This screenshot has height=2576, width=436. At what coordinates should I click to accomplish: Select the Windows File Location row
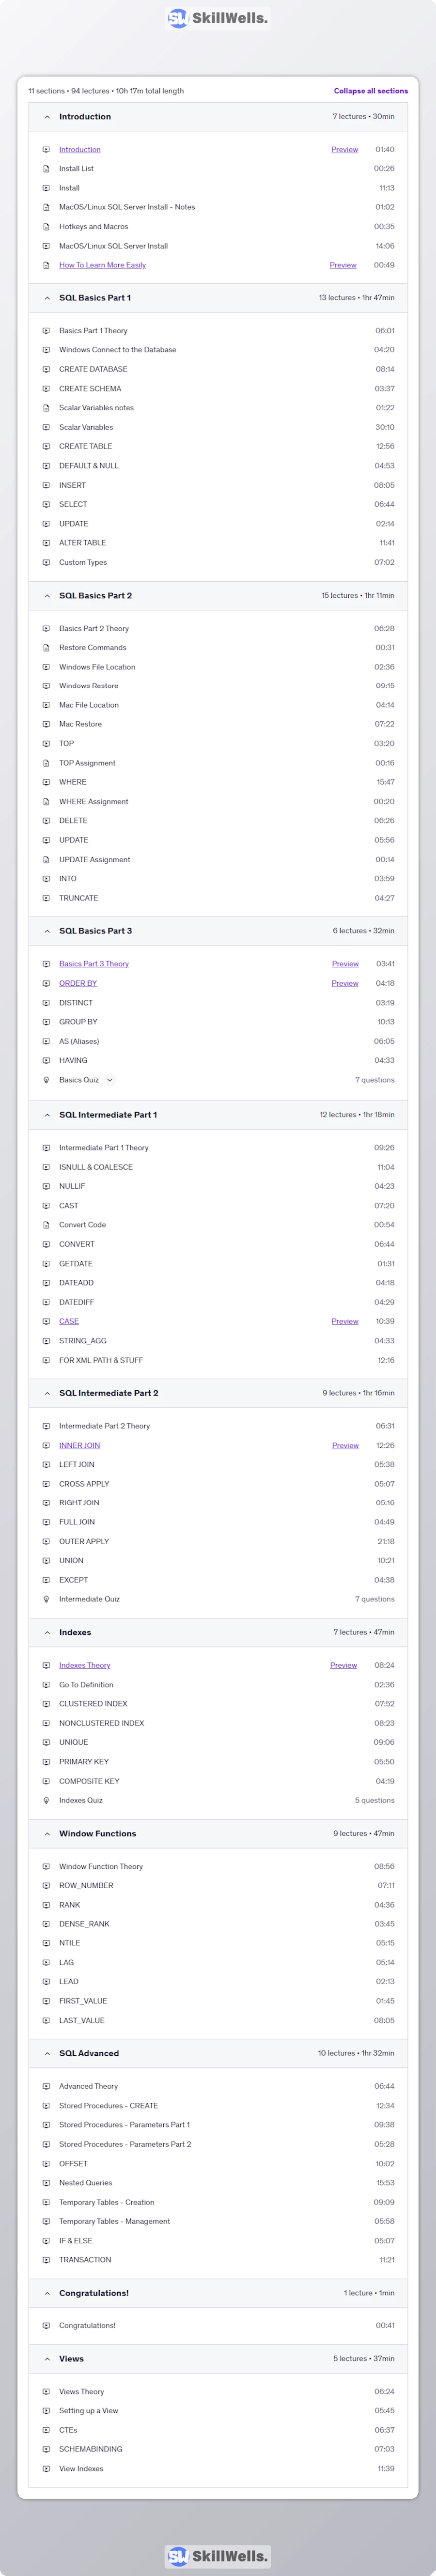(x=218, y=667)
